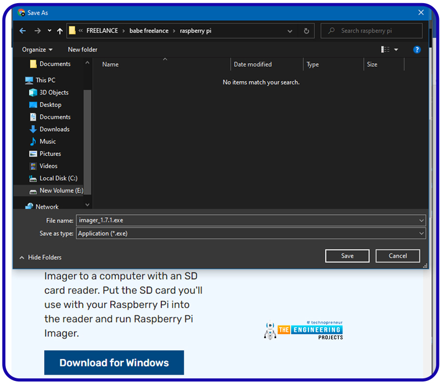Open Documents quick access folder at top
The image size is (441, 383).
(55, 64)
